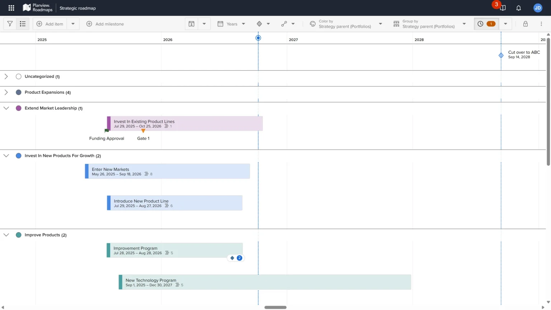The width and height of the screenshot is (551, 310).
Task: Click the Funding Approval flag milestone
Action: tap(107, 131)
